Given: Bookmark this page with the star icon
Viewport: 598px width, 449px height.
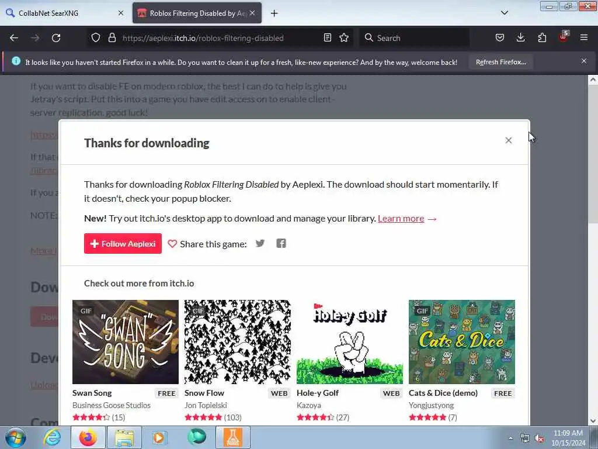Looking at the screenshot, I should (x=344, y=37).
